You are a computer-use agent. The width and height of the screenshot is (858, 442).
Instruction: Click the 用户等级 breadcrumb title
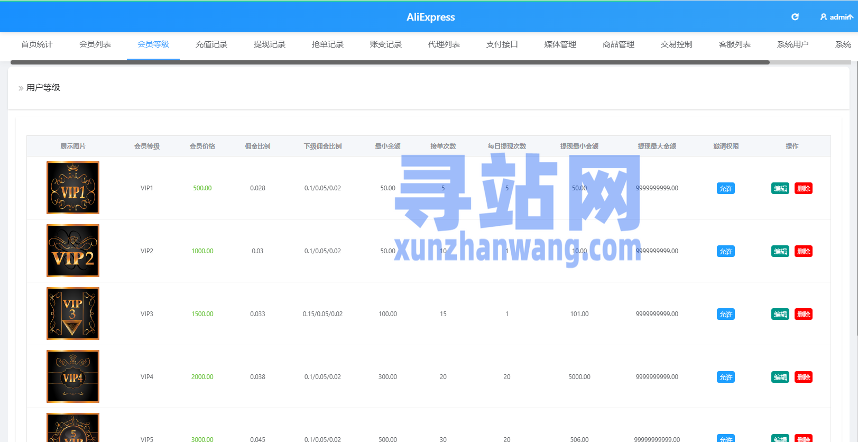tap(43, 87)
